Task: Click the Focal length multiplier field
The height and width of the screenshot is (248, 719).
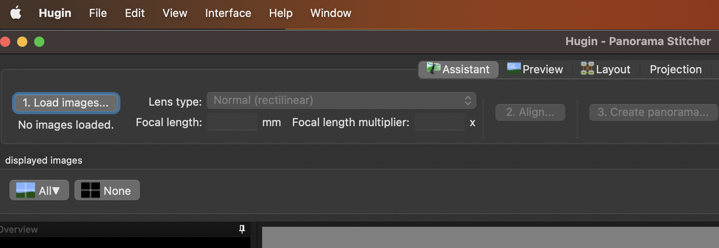Action: tap(440, 122)
